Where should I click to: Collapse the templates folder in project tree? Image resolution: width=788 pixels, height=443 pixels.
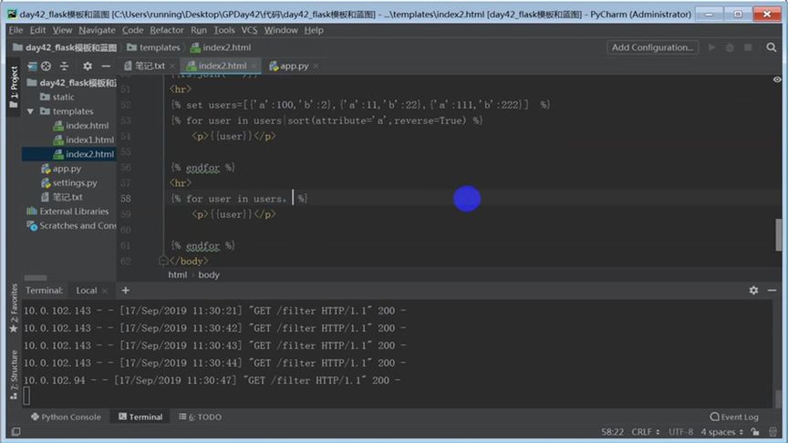pos(32,111)
